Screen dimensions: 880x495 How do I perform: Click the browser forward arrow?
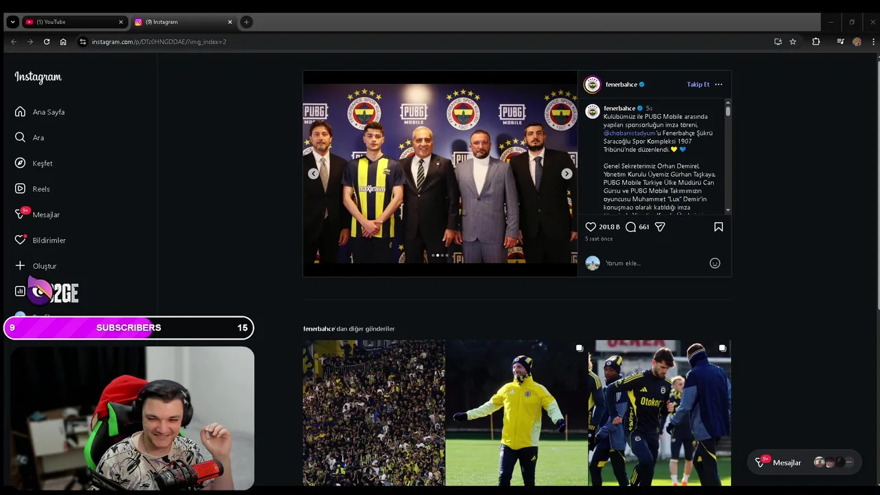click(x=30, y=42)
